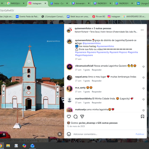
Task: Switch to the Início - Canva tab
Action: [59, 4]
